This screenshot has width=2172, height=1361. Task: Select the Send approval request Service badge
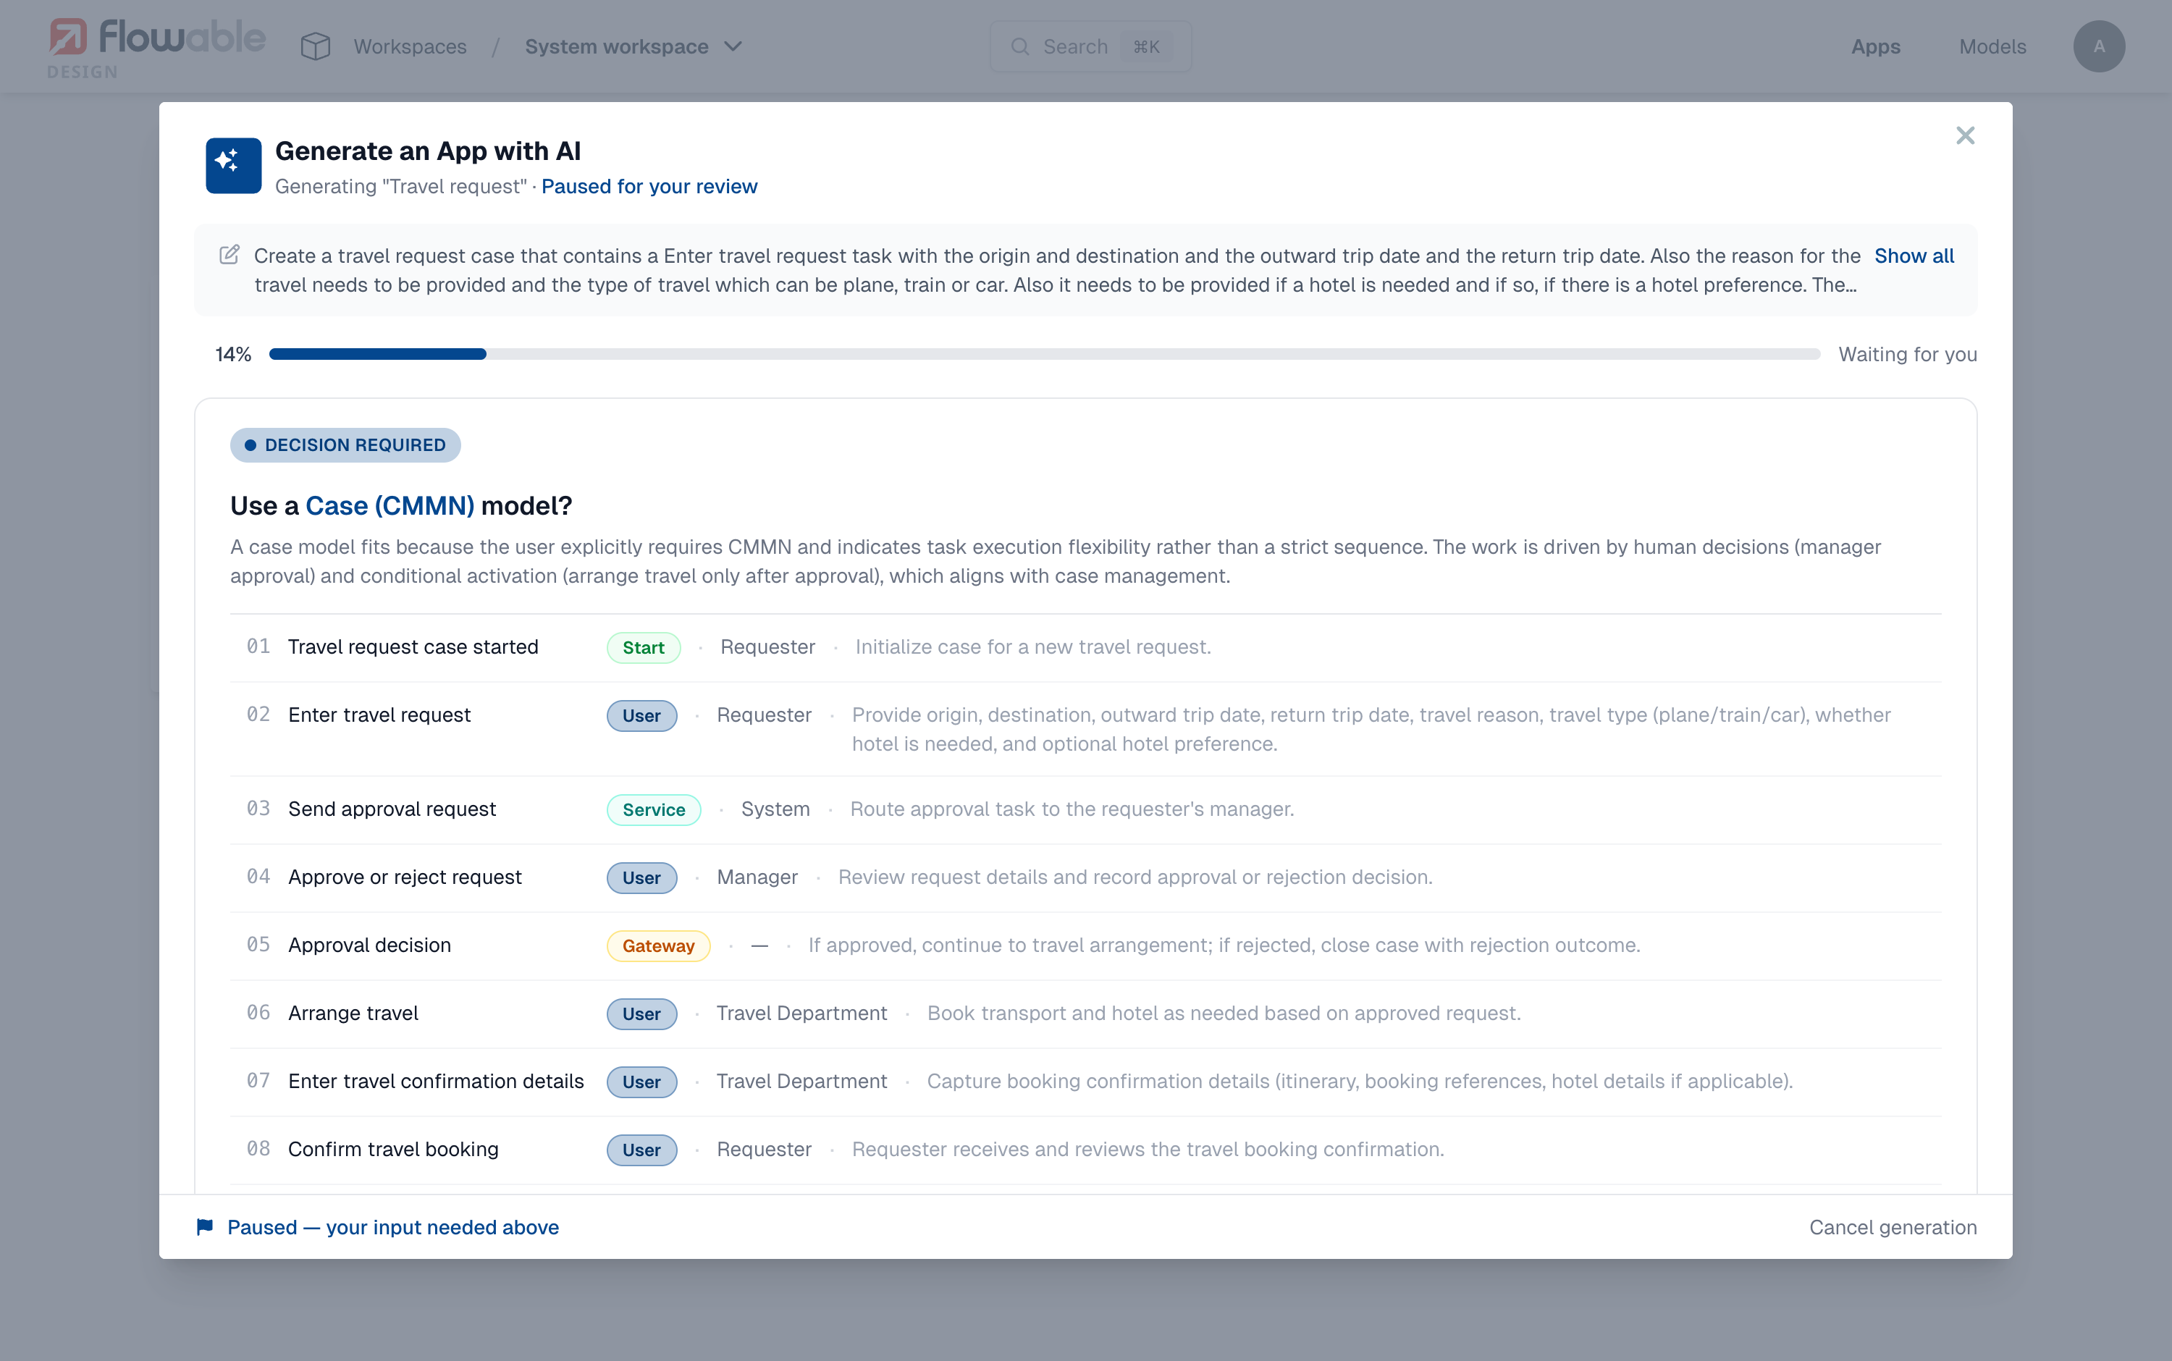tap(654, 810)
